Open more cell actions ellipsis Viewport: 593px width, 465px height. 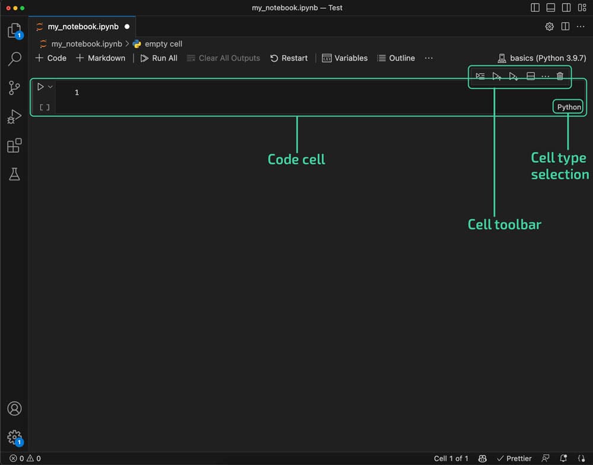[545, 76]
